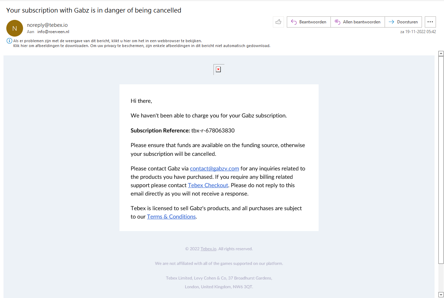The width and height of the screenshot is (444, 298).
Task: Click sender address noreply@tebex.io
Action: [x=47, y=25]
